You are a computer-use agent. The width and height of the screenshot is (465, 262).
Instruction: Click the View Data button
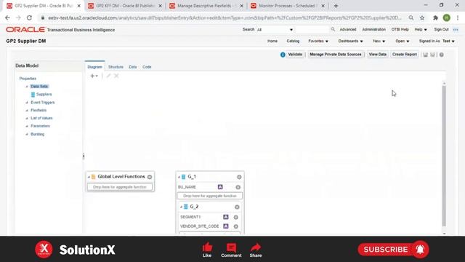[378, 55]
